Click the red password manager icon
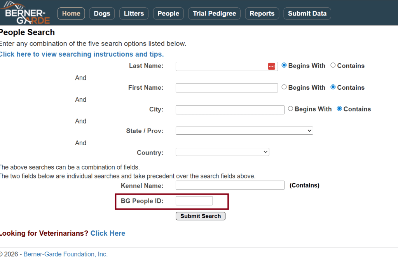Viewport: 398px width, 271px height. [x=271, y=66]
